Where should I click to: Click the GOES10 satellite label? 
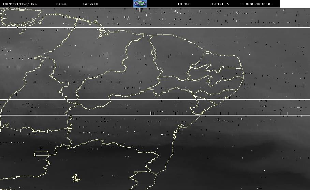(x=90, y=4)
